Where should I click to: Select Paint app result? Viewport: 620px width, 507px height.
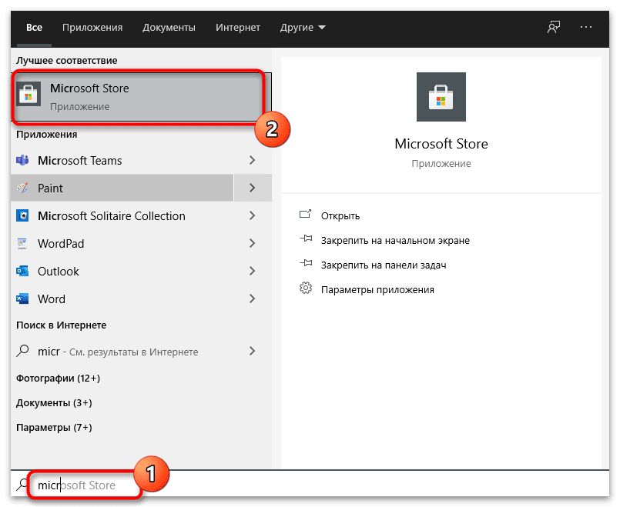click(122, 188)
